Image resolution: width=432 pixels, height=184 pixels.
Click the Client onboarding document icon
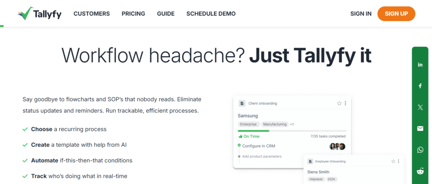(242, 103)
